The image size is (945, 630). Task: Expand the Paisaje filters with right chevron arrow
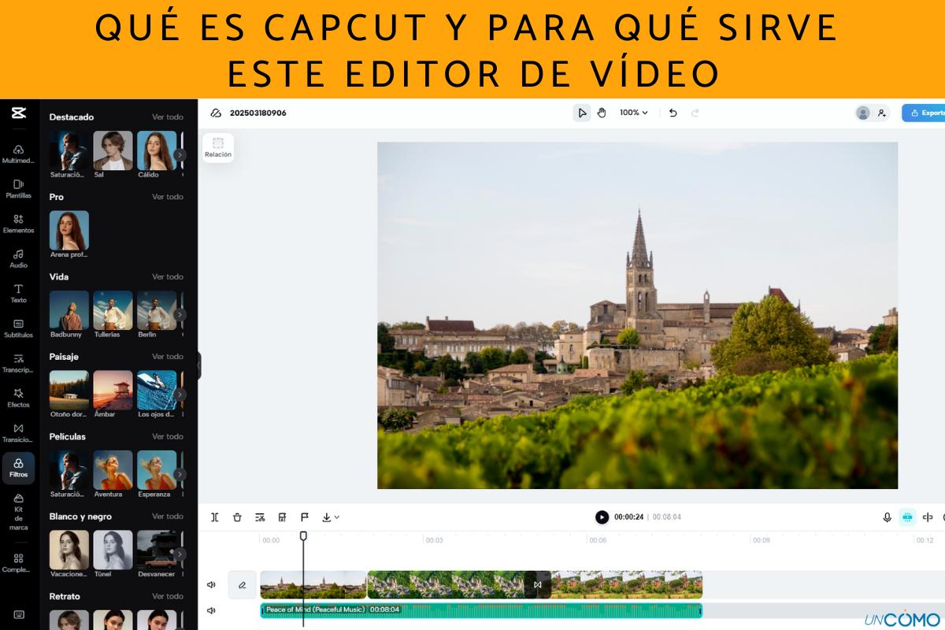[179, 394]
